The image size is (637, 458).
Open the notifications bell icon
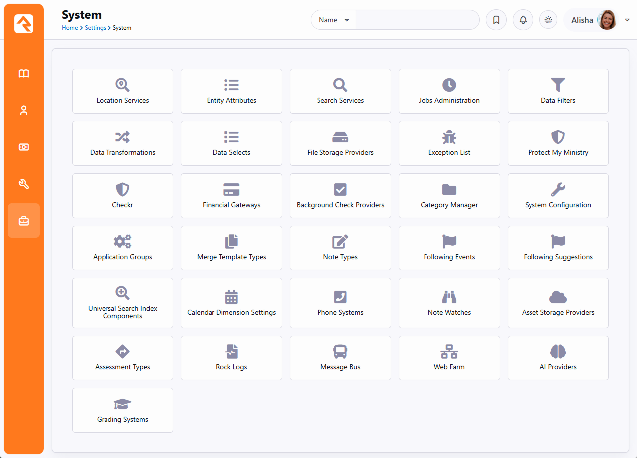click(x=523, y=20)
